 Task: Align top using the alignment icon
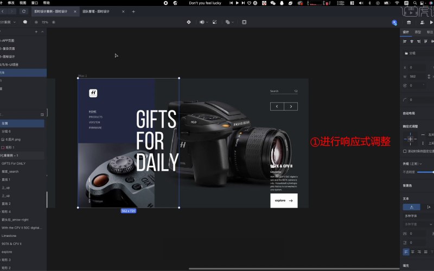click(426, 42)
